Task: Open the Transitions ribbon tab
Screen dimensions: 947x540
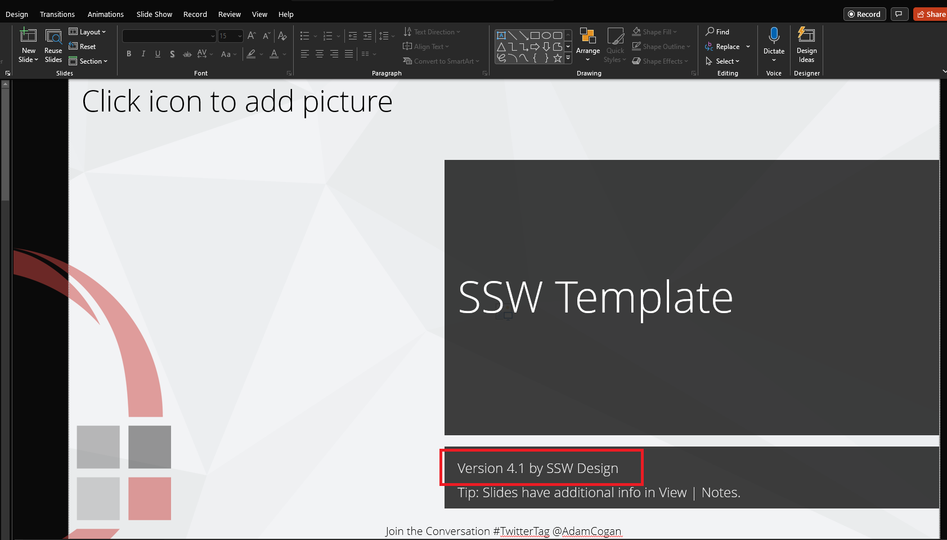Action: click(57, 14)
